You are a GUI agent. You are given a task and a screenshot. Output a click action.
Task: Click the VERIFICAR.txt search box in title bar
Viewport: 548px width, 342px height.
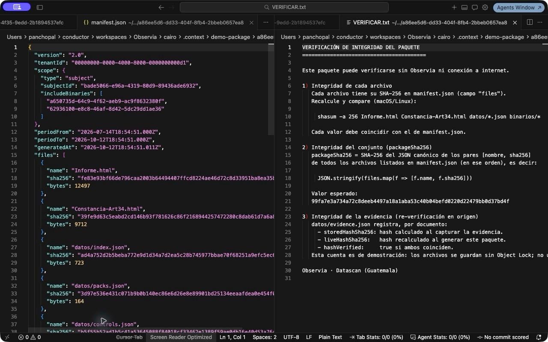[284, 7]
